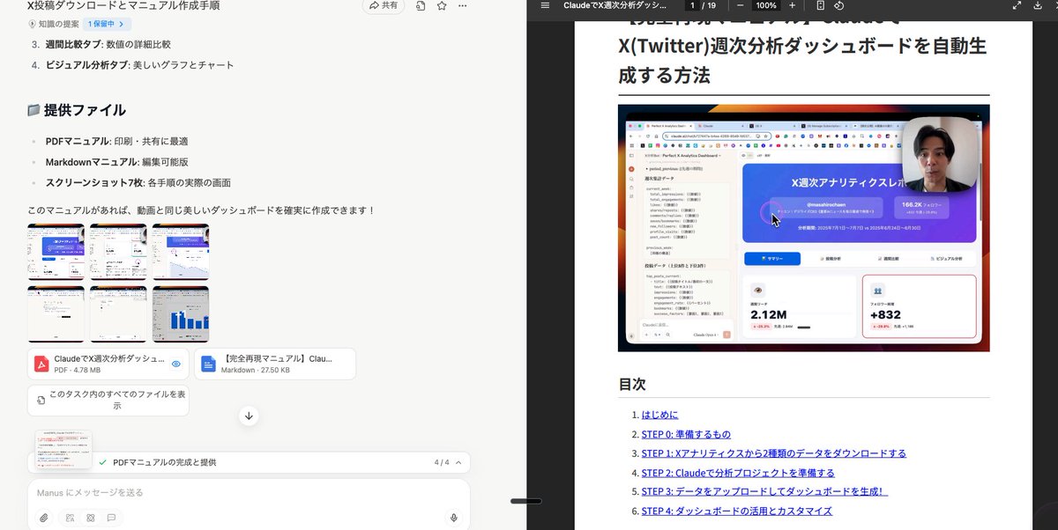1058x530 pixels.
Task: Click the Markdownマニュアル: 編集可能版 bullet
Action: point(117,162)
